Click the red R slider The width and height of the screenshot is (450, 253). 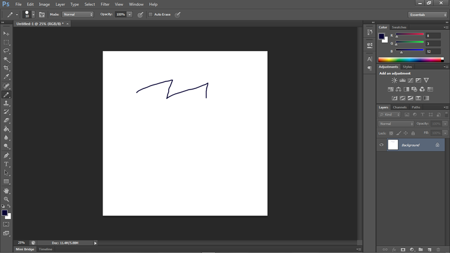410,35
